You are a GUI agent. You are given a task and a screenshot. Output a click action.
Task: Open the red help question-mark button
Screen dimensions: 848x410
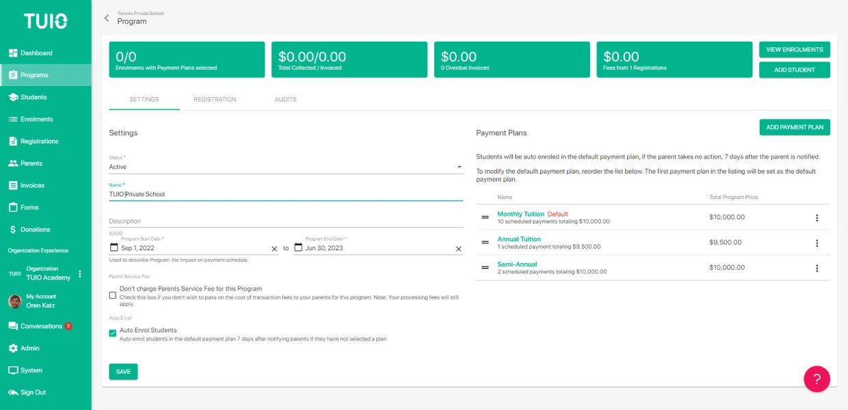point(817,379)
